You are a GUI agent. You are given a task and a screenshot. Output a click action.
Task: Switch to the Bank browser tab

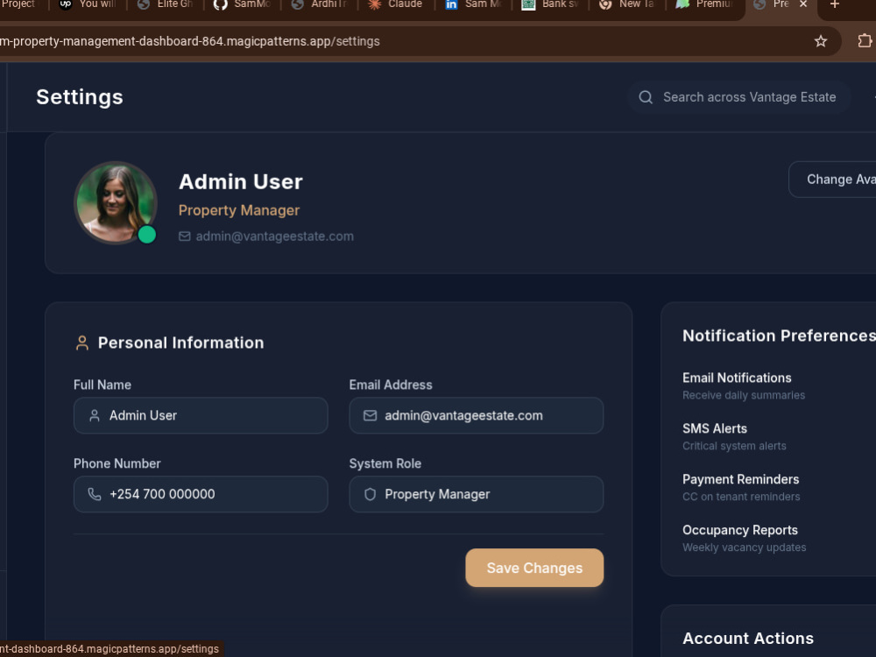[551, 4]
